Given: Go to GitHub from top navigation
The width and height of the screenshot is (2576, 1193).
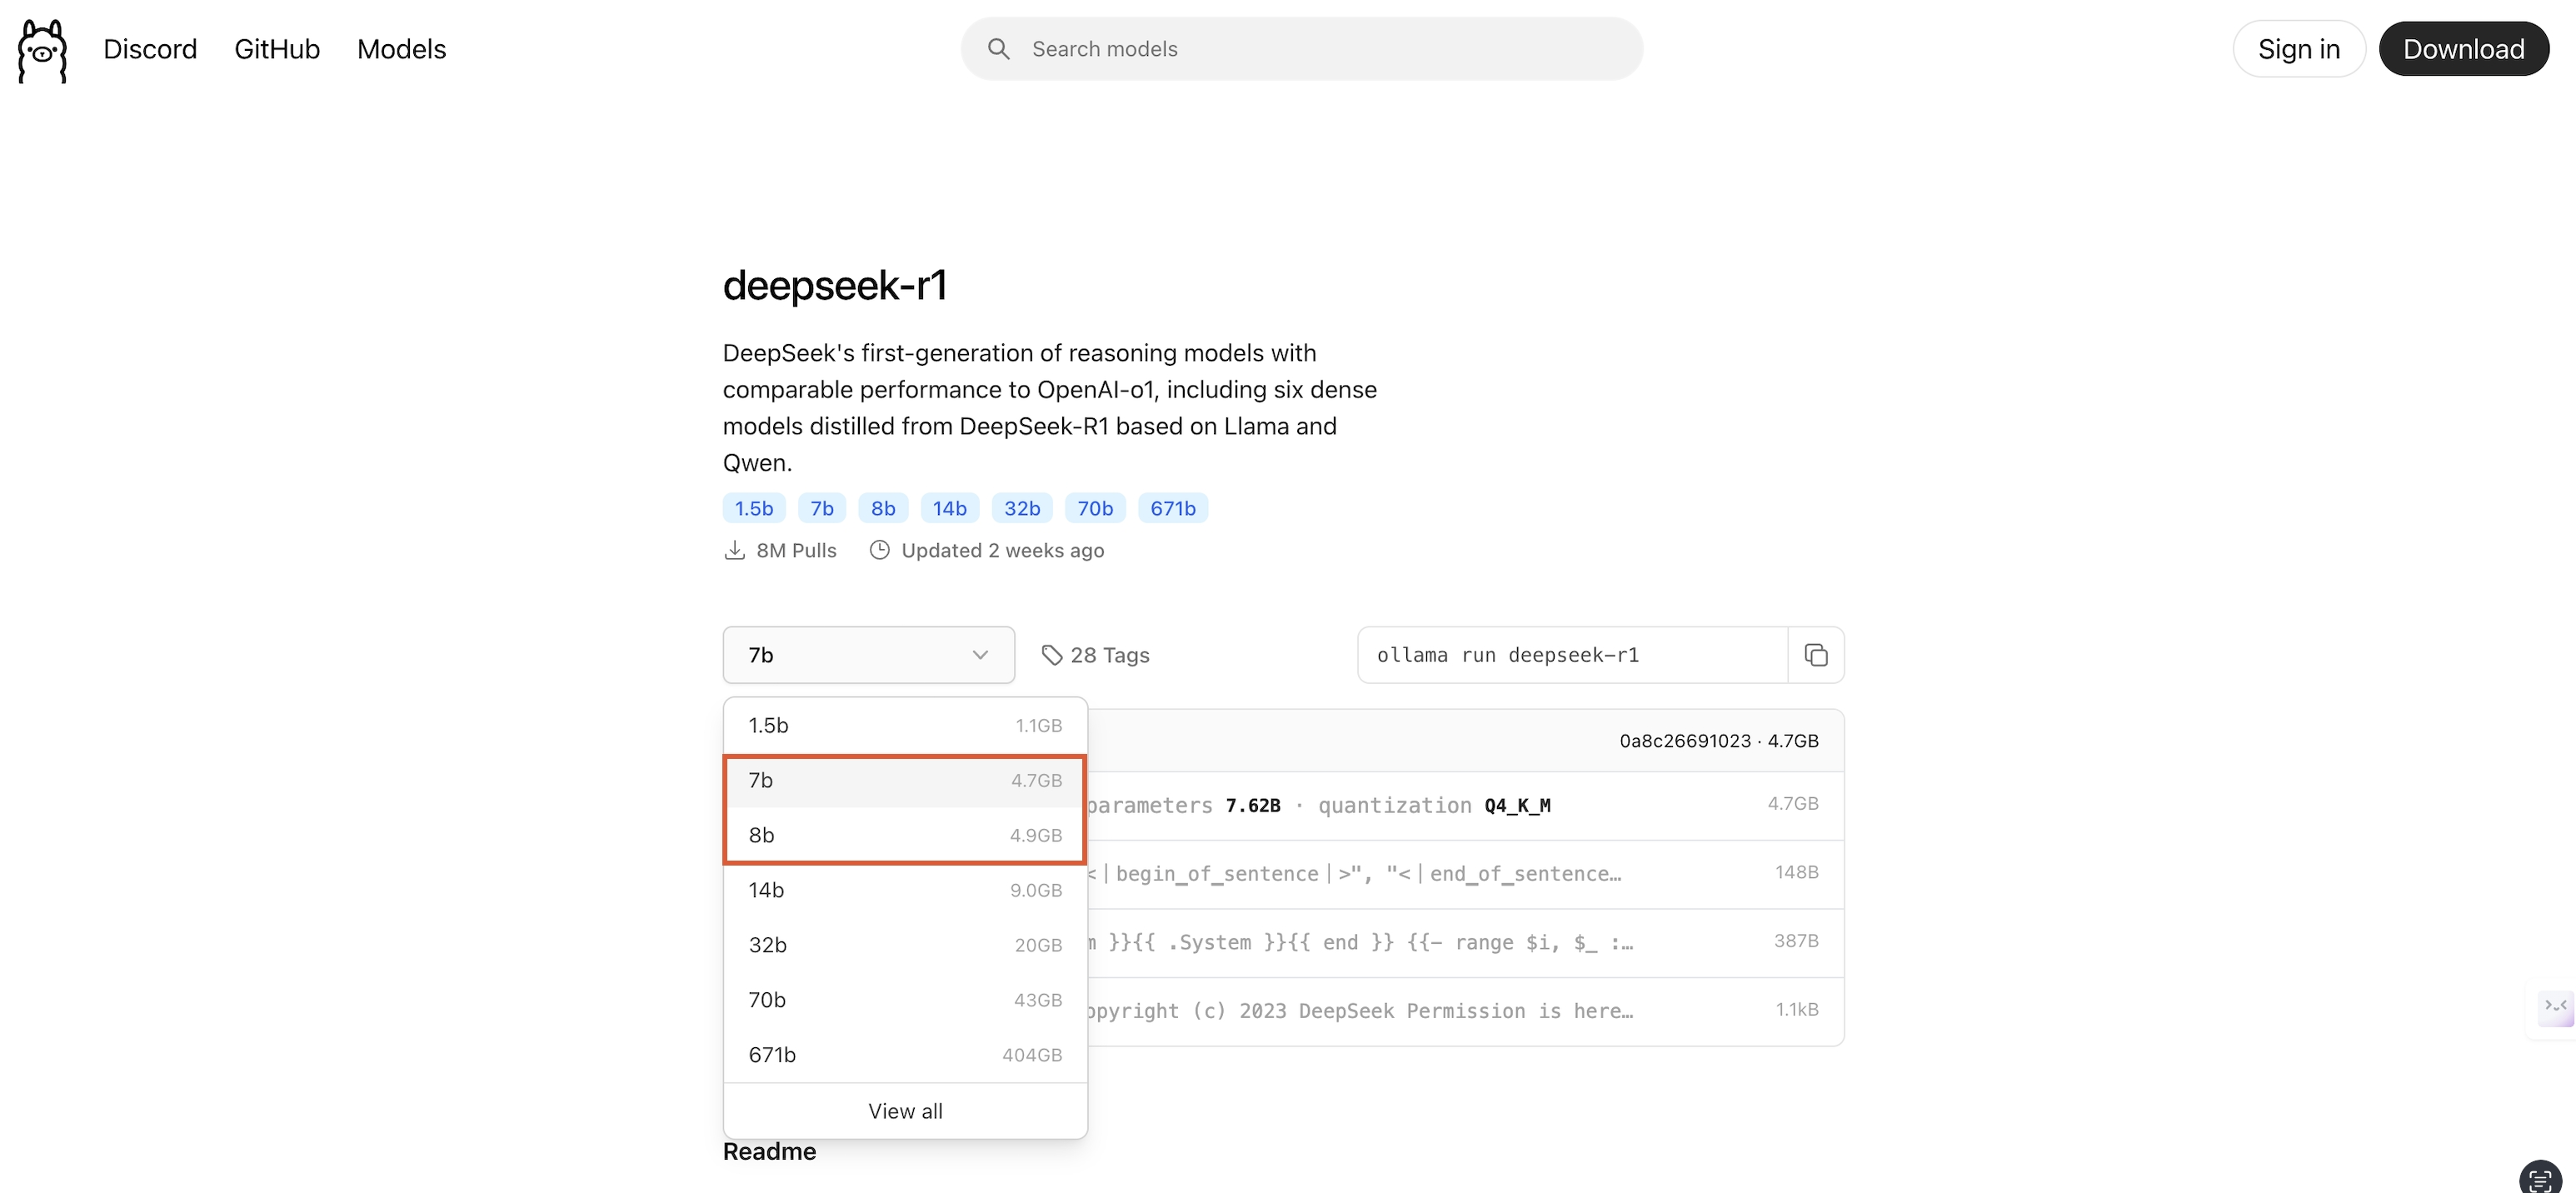Looking at the screenshot, I should tap(277, 49).
